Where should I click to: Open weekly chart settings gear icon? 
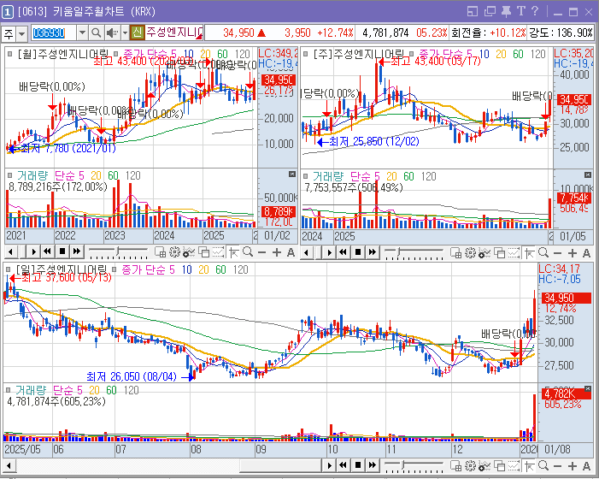coord(470,252)
